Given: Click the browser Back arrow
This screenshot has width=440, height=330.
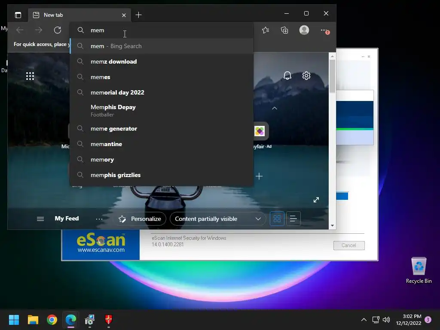Looking at the screenshot, I should click(20, 30).
